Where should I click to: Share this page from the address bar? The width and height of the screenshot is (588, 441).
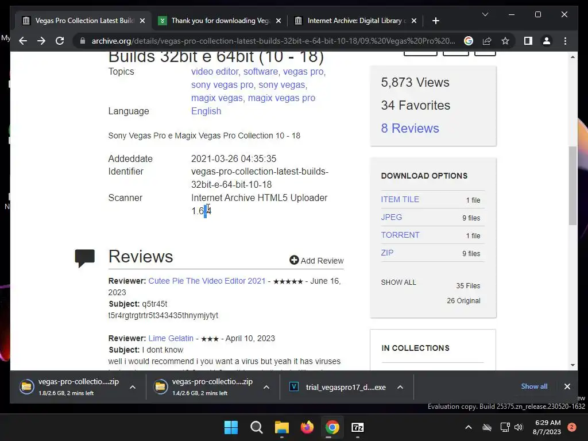487,41
